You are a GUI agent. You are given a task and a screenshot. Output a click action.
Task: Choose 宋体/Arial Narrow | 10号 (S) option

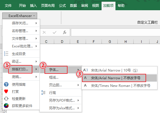(119, 70)
